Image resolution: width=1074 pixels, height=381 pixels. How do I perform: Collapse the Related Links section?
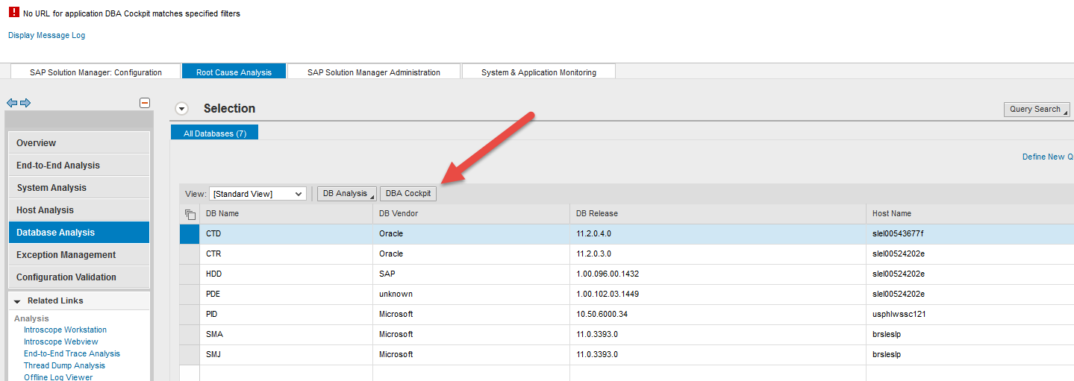tap(17, 301)
